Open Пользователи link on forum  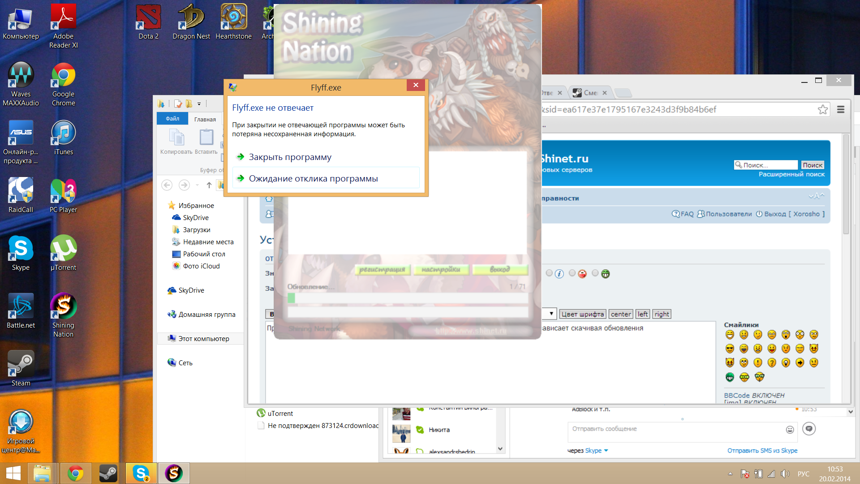[724, 214]
